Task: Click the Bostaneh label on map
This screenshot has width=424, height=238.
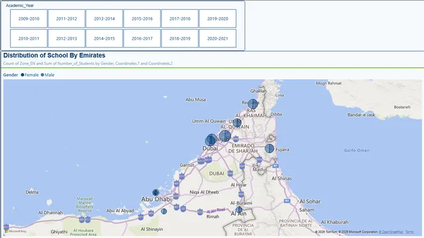Action: [402, 107]
